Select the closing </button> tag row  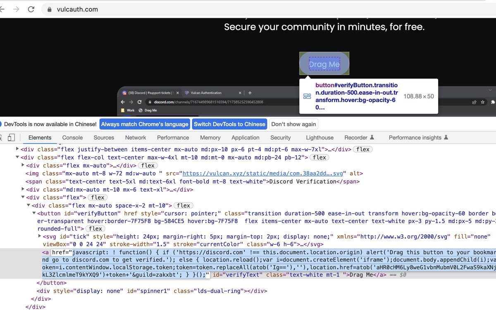(248, 283)
